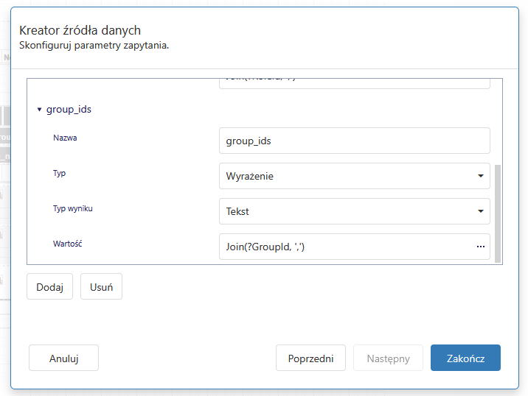
Task: Go back with the Poprzedni button
Action: point(311,358)
